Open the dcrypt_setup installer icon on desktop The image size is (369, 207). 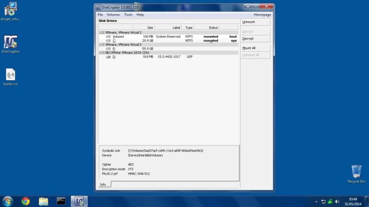click(x=11, y=11)
